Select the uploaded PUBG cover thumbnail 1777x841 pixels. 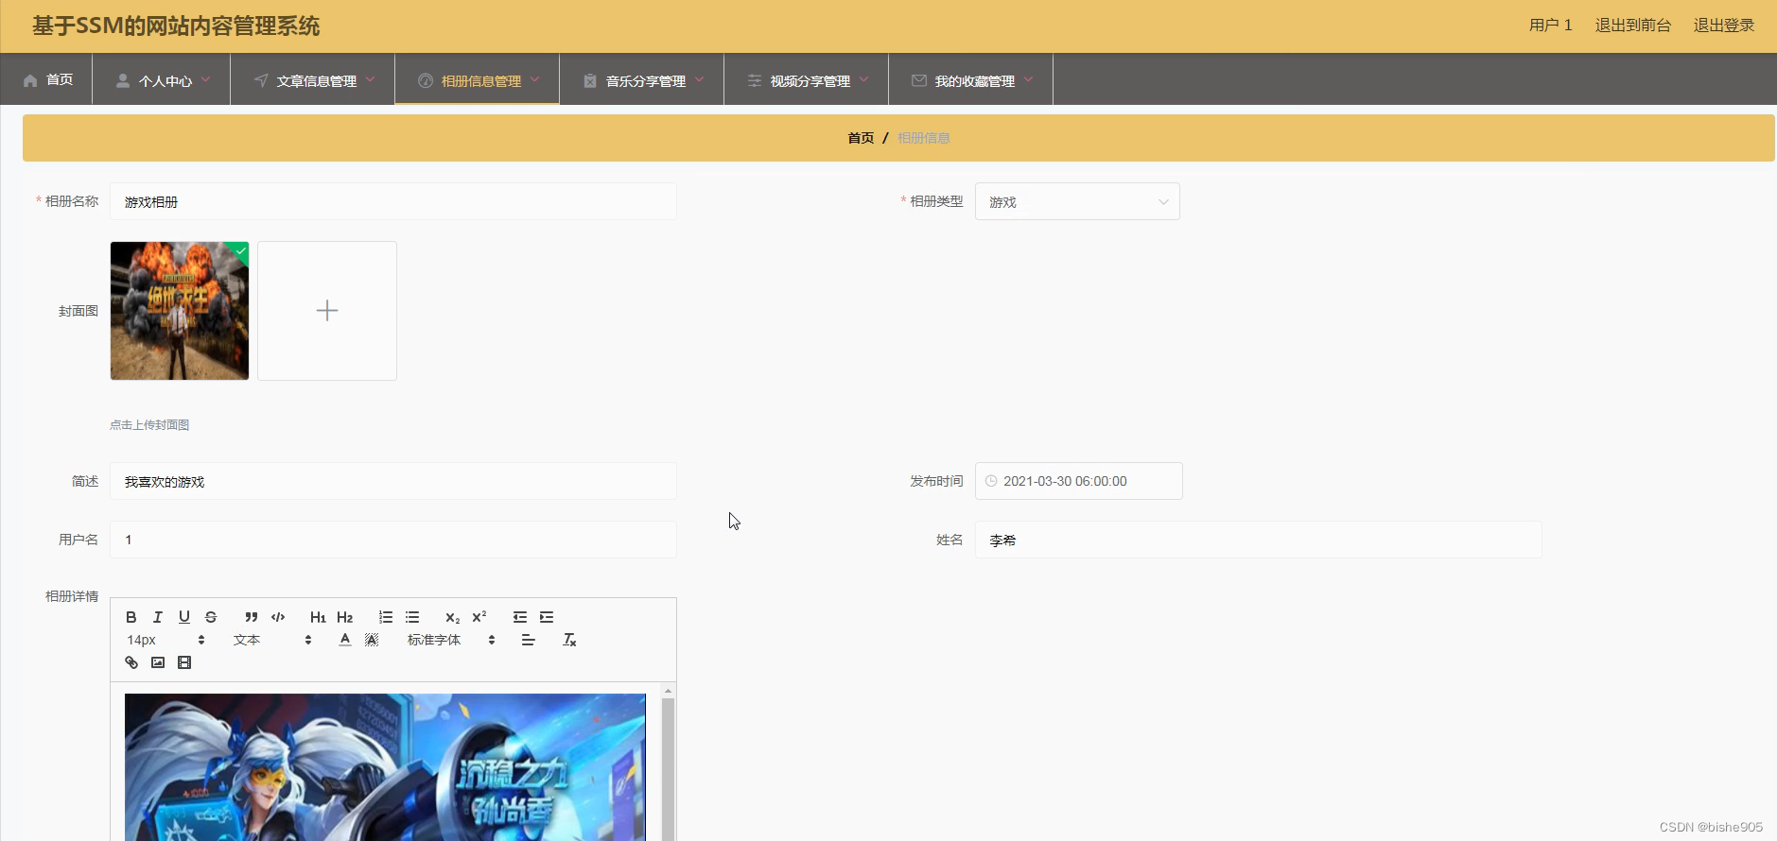point(180,311)
